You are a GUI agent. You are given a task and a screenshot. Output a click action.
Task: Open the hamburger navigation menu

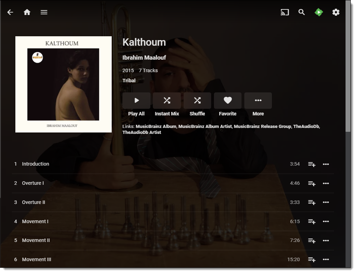pyautogui.click(x=44, y=12)
